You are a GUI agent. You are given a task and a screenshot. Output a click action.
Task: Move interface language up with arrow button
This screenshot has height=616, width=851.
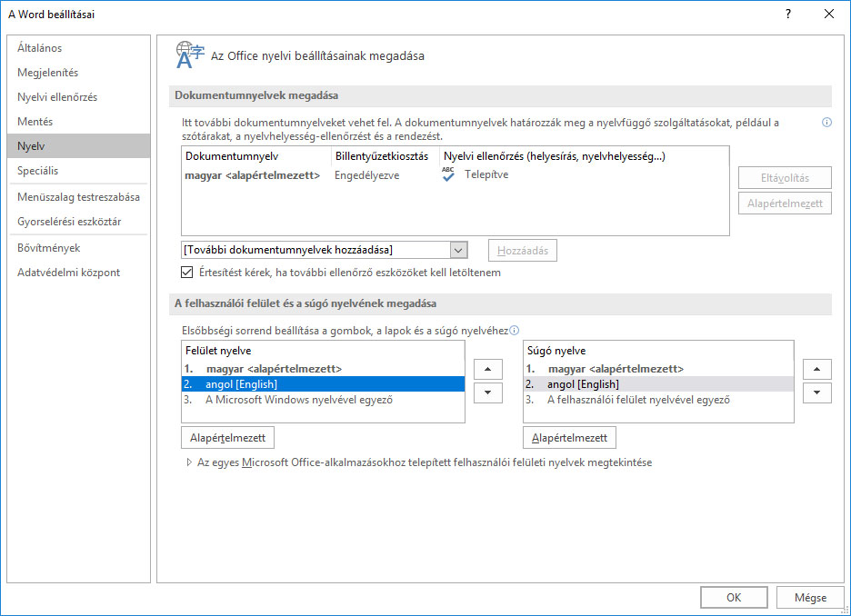click(x=488, y=369)
